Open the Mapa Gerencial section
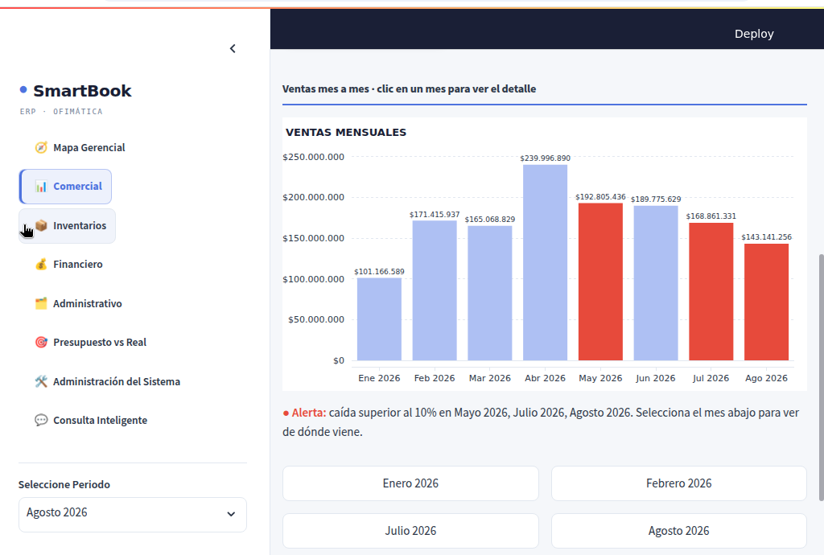Viewport: 824px width, 555px height. click(80, 147)
